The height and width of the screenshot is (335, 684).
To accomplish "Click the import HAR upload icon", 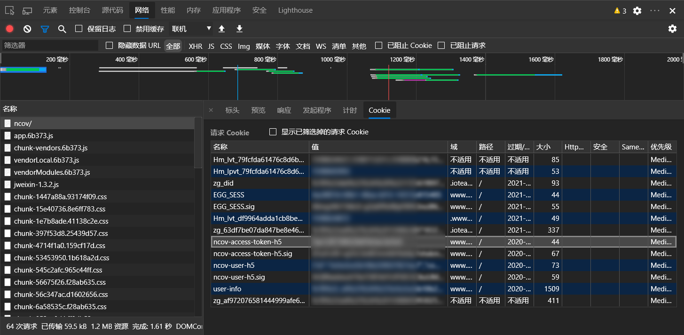I will click(x=222, y=29).
